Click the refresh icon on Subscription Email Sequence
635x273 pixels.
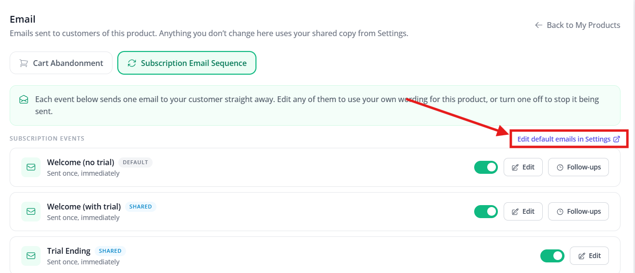coord(131,63)
